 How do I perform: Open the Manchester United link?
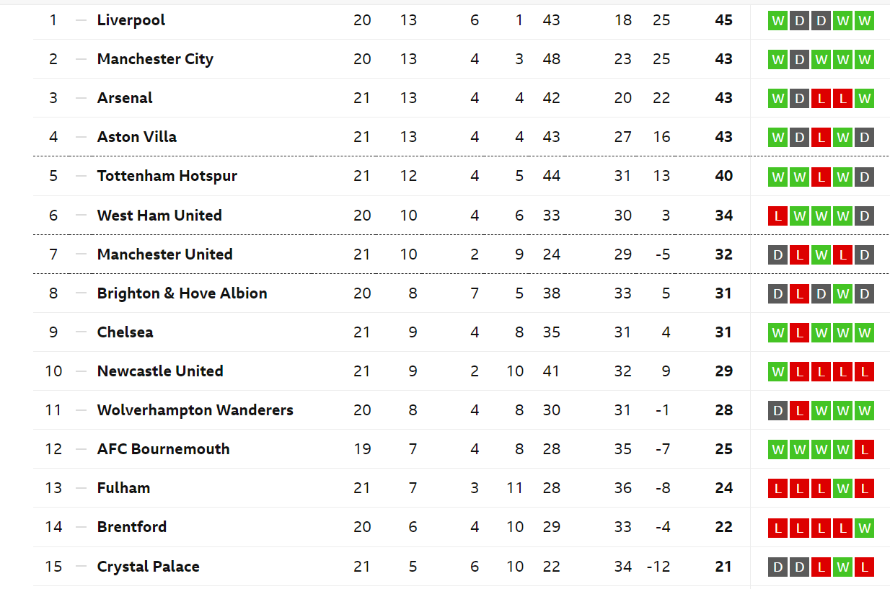(165, 254)
